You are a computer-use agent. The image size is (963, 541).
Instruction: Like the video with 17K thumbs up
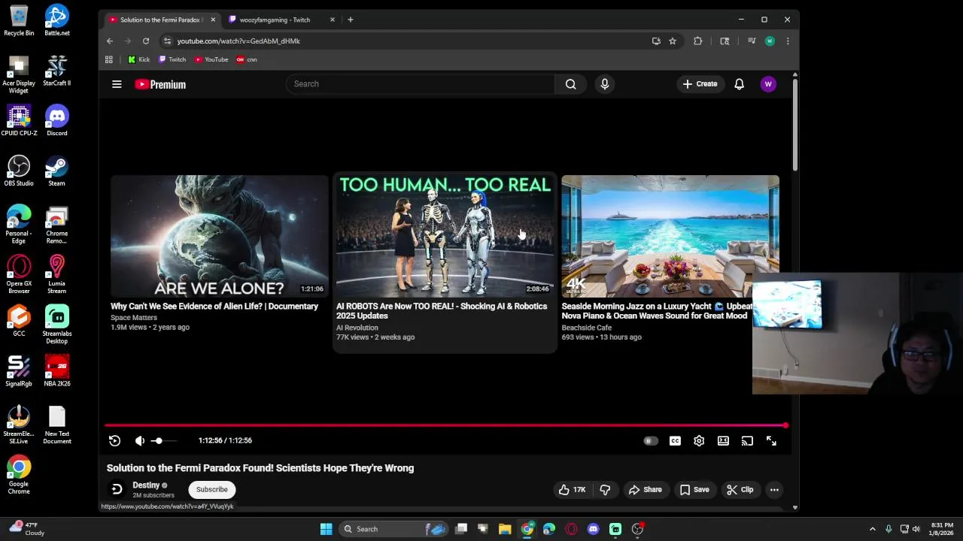(573, 490)
